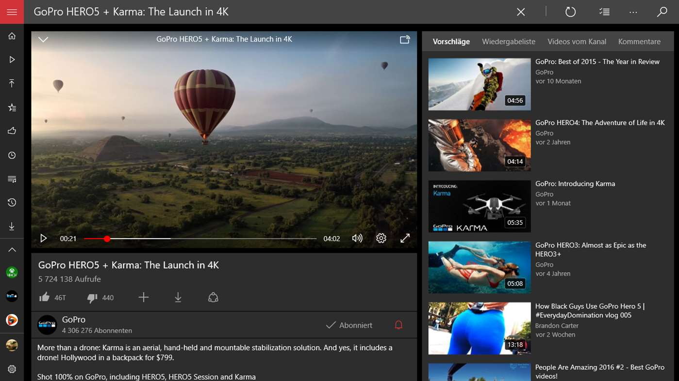
Task: Play the video
Action: [43, 238]
